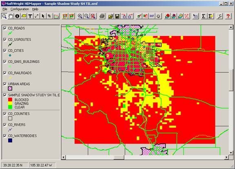This screenshot has height=169, width=235.
Task: Select the hand pan tool
Action: [11, 16]
